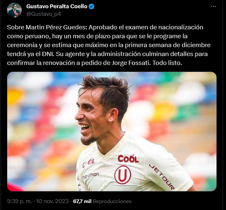
Task: Click the Gustavo Peralta Coello display name
Action: [x=57, y=6]
